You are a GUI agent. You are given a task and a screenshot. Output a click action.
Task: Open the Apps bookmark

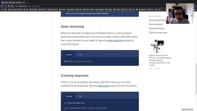[x=4, y=10]
